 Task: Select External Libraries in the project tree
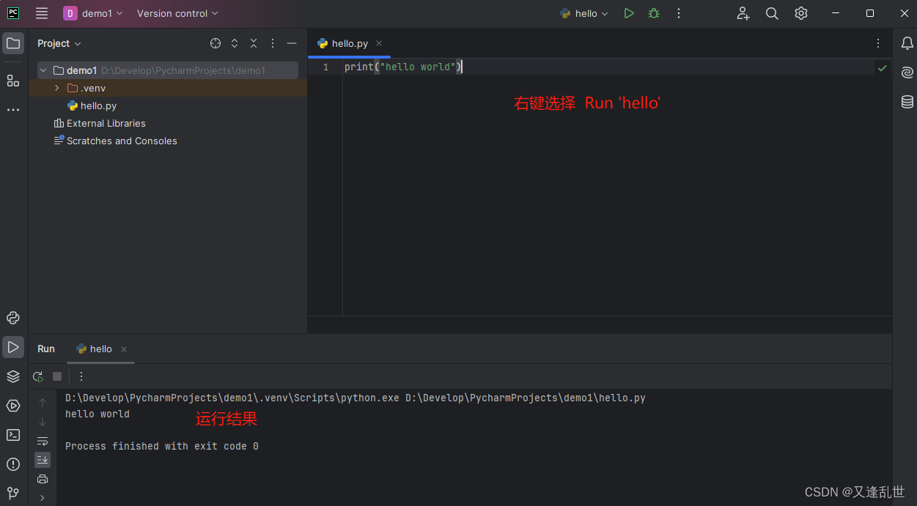coord(100,123)
